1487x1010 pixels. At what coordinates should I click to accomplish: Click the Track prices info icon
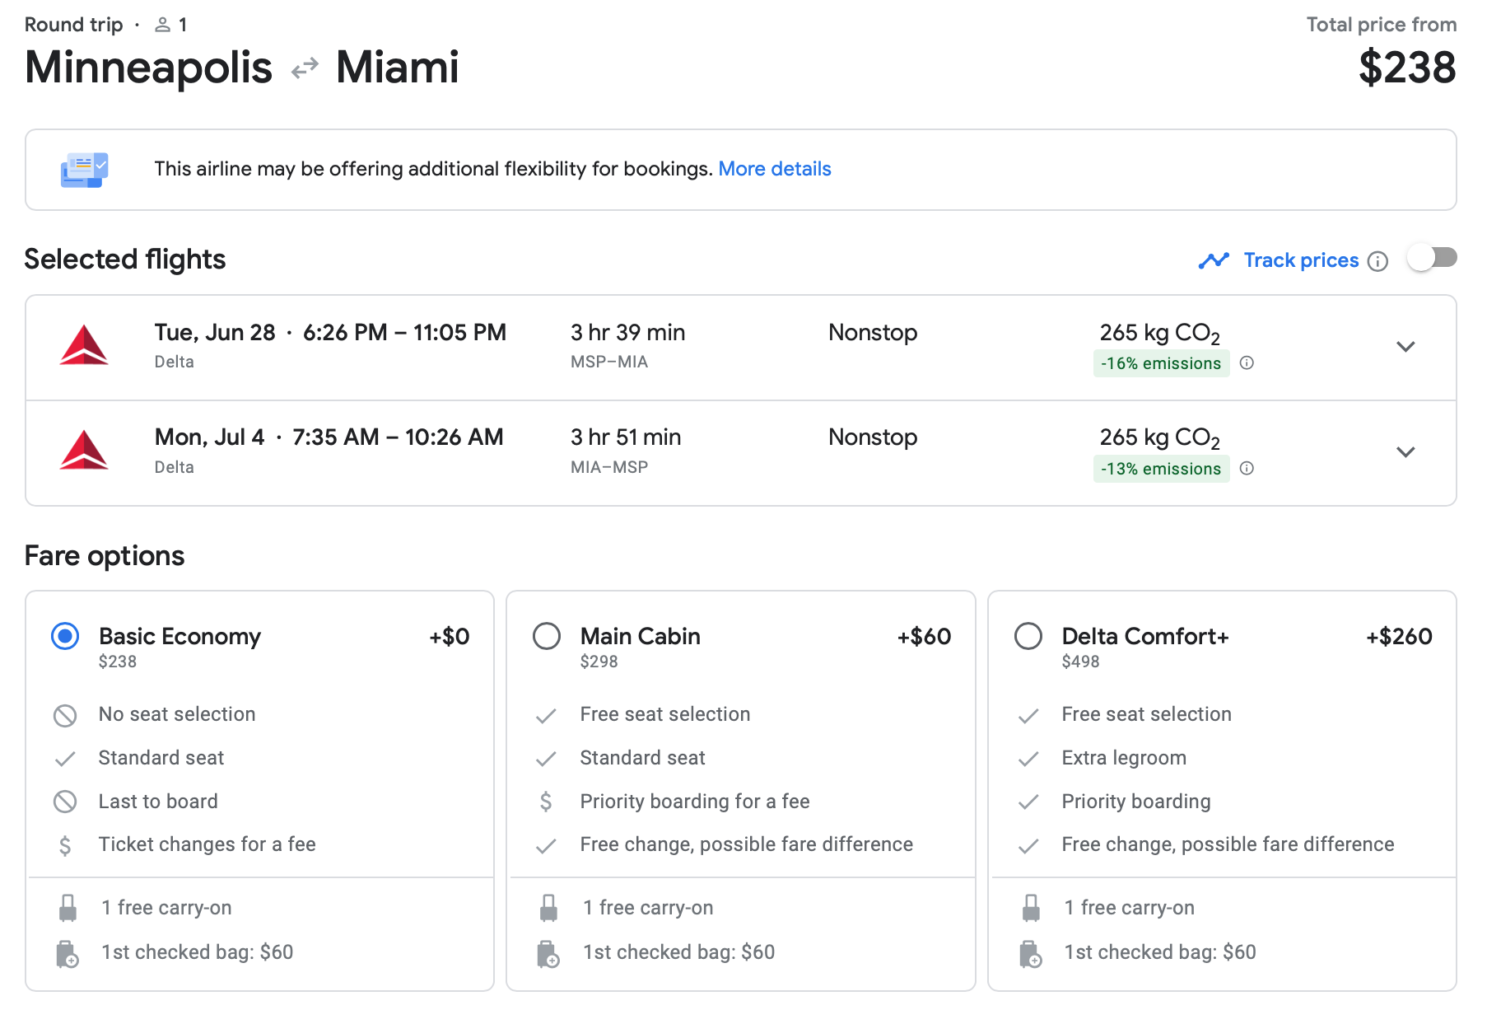tap(1377, 261)
